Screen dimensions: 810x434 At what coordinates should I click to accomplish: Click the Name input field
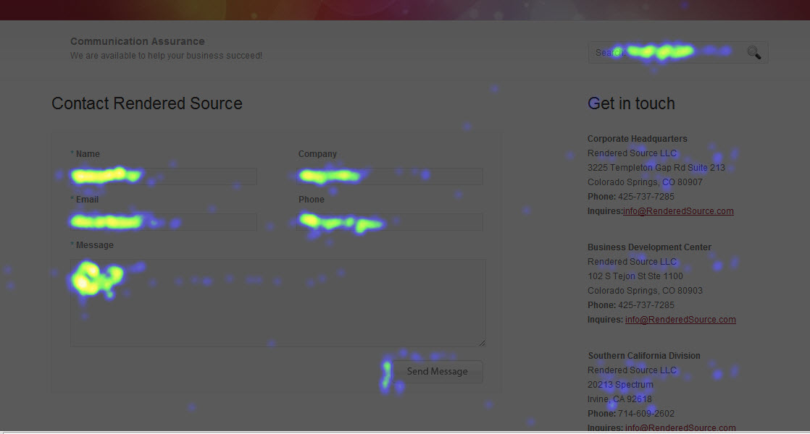[163, 176]
